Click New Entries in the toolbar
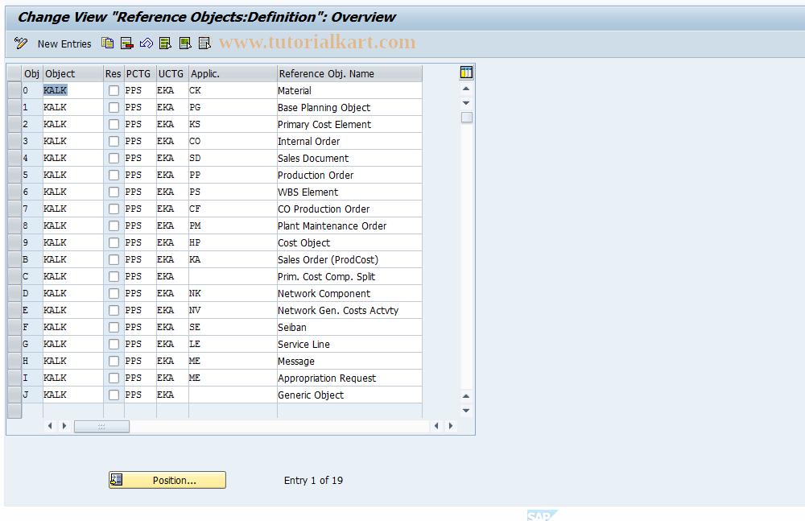The height and width of the screenshot is (521, 805). (x=64, y=43)
